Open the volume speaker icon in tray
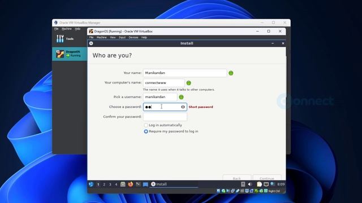This screenshot has width=362, height=203. pyautogui.click(x=250, y=184)
